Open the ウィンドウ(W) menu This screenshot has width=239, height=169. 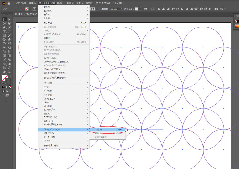103,3
